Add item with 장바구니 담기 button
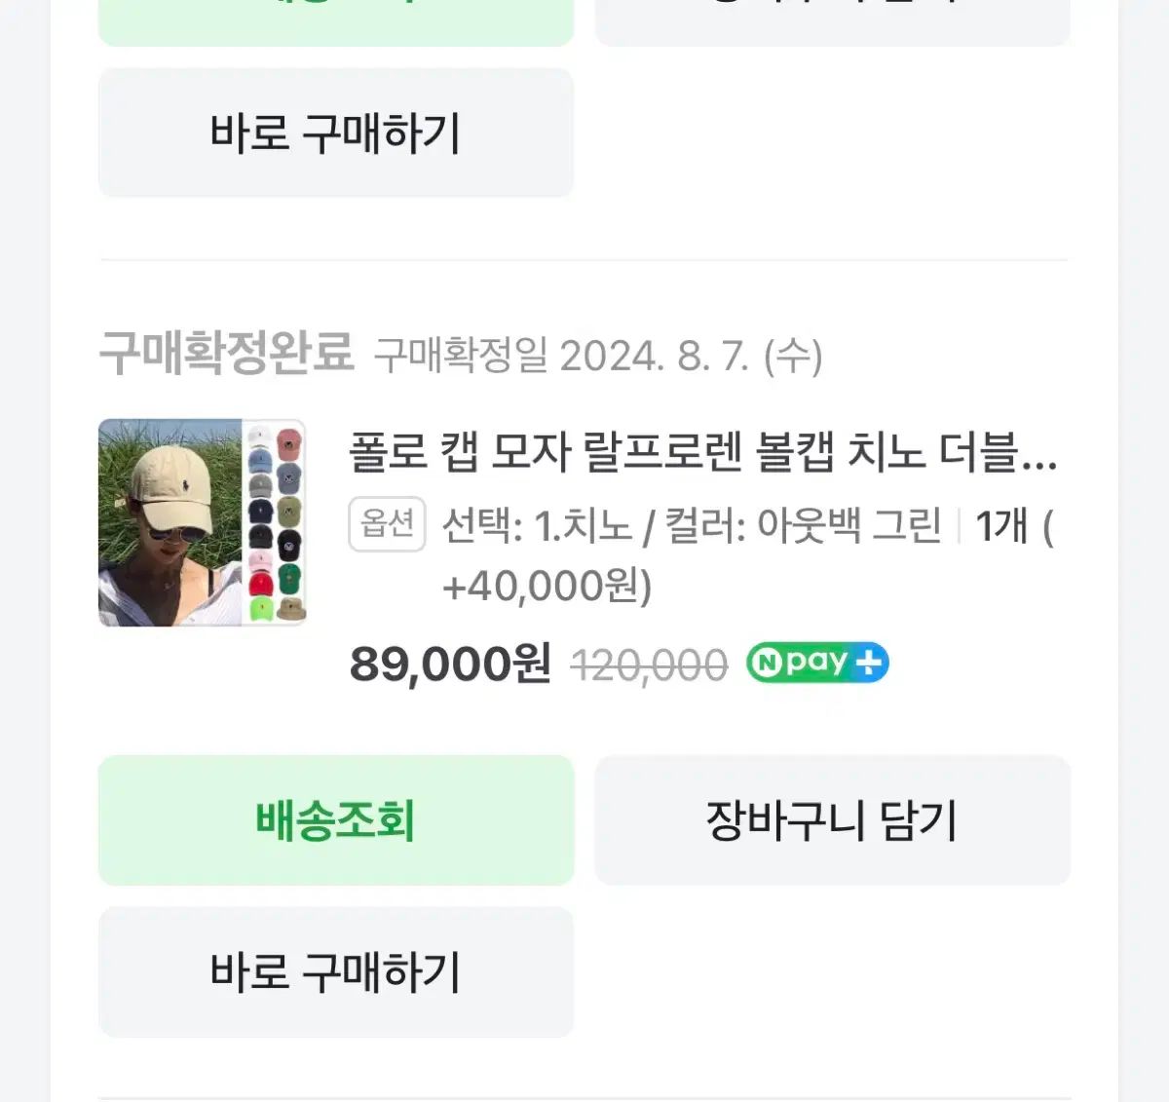 coord(832,819)
